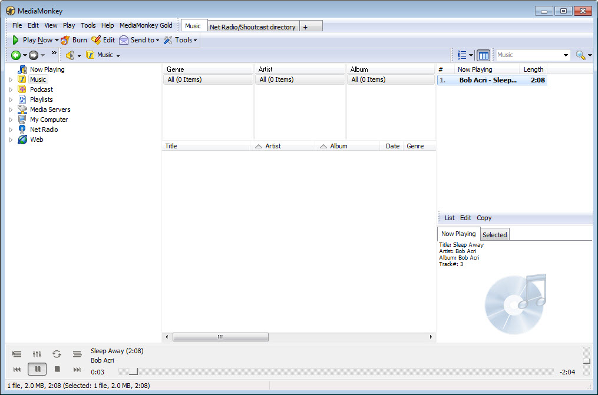
Task: Click the horizontal scrollbar thumb in track list
Action: 220,337
